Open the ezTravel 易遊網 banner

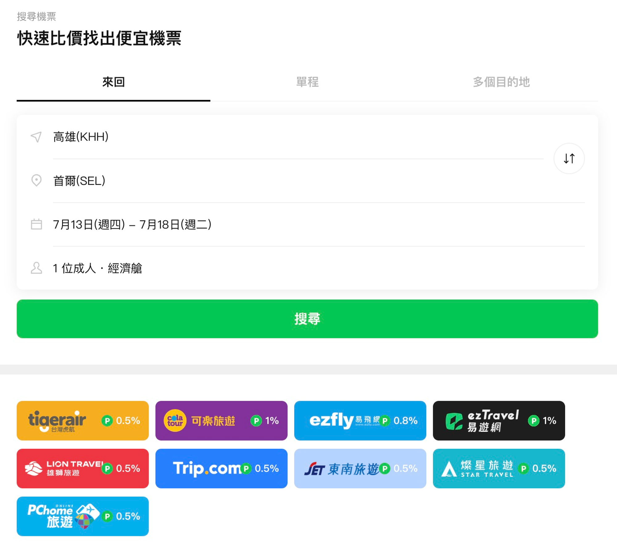coord(499,421)
